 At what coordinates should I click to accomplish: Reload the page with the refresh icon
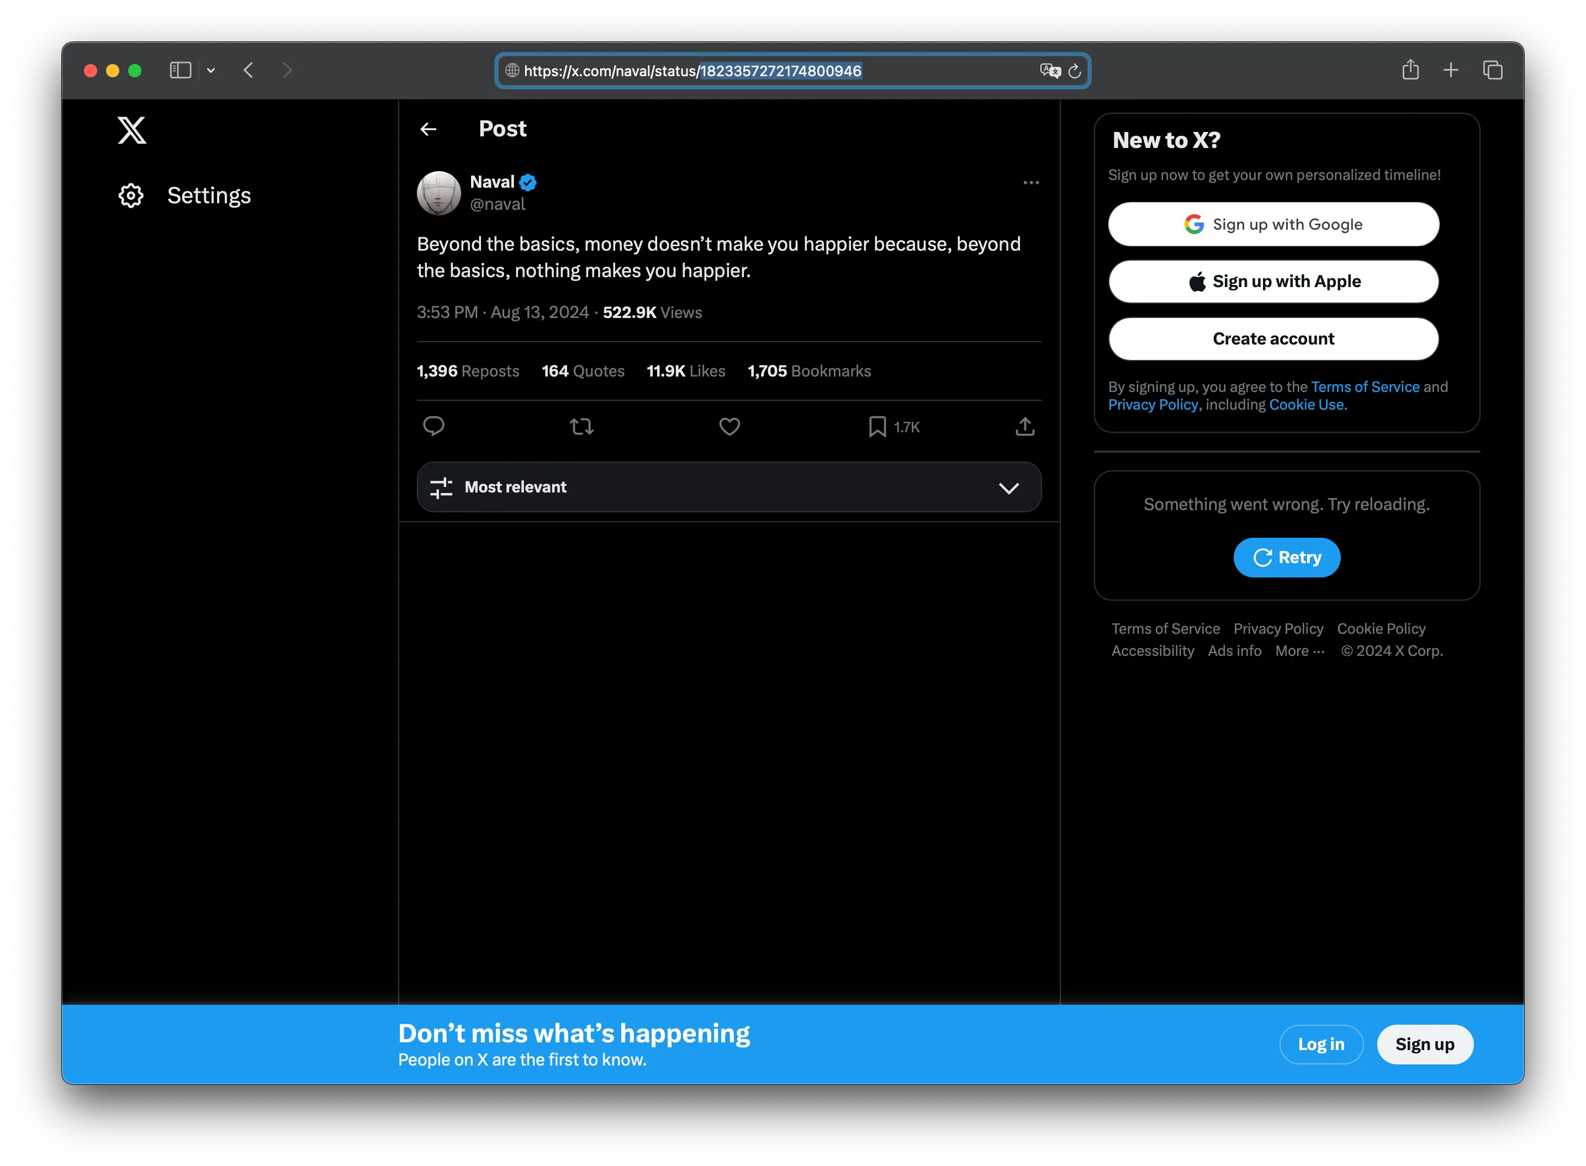pos(1074,71)
